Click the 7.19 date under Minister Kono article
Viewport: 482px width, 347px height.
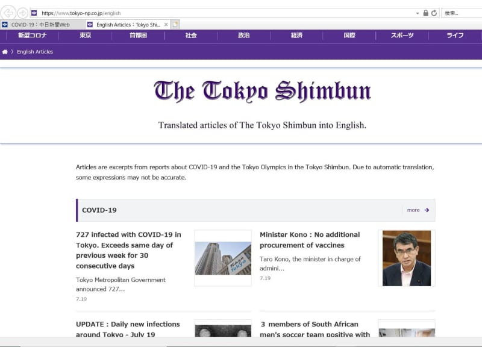click(265, 278)
